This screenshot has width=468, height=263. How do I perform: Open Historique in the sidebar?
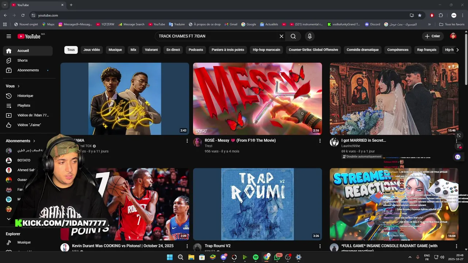pos(28,96)
